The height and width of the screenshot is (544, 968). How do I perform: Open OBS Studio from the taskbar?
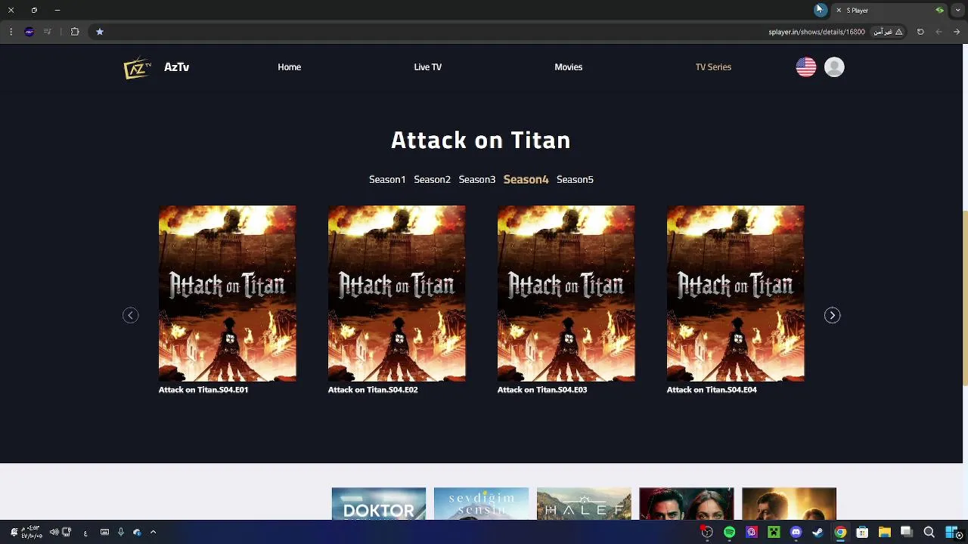[x=706, y=533]
